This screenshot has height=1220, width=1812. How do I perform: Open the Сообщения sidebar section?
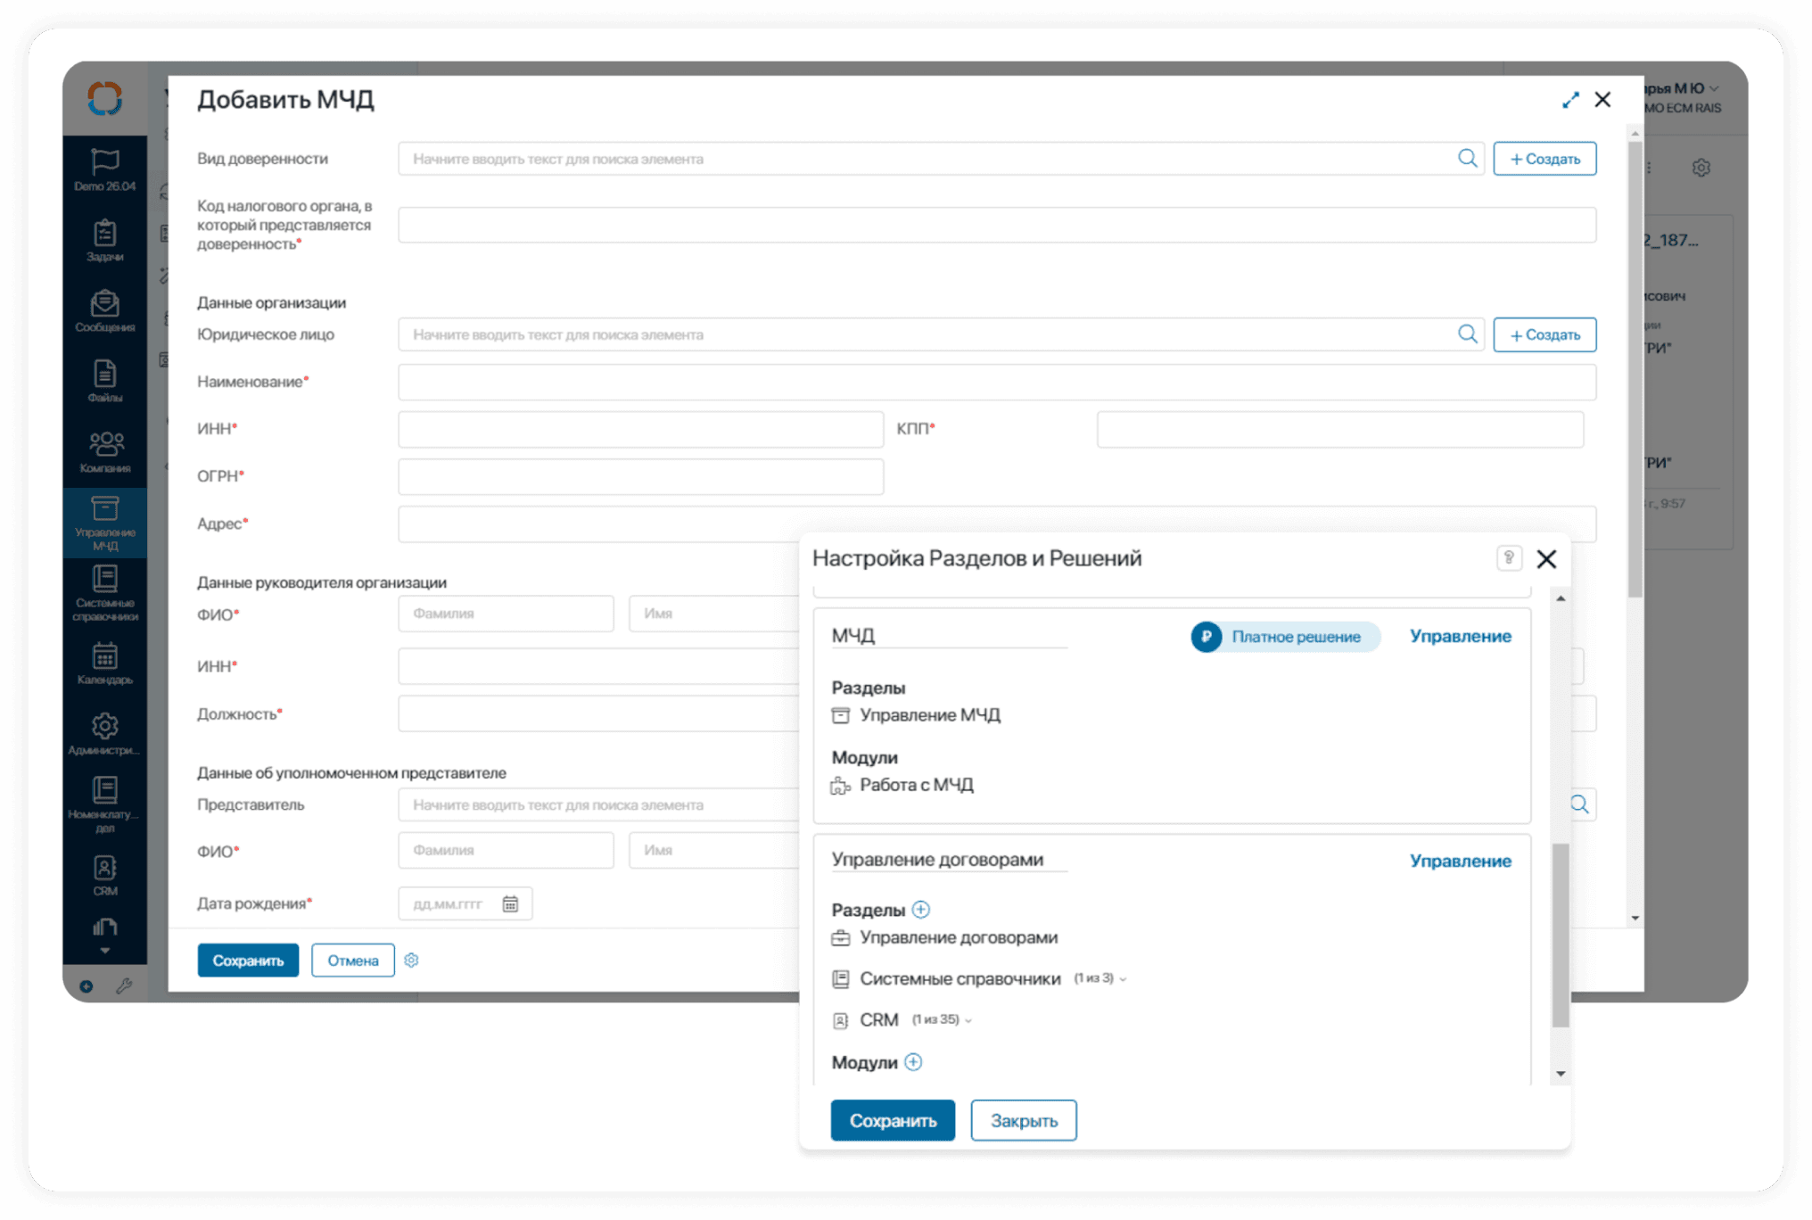click(104, 311)
